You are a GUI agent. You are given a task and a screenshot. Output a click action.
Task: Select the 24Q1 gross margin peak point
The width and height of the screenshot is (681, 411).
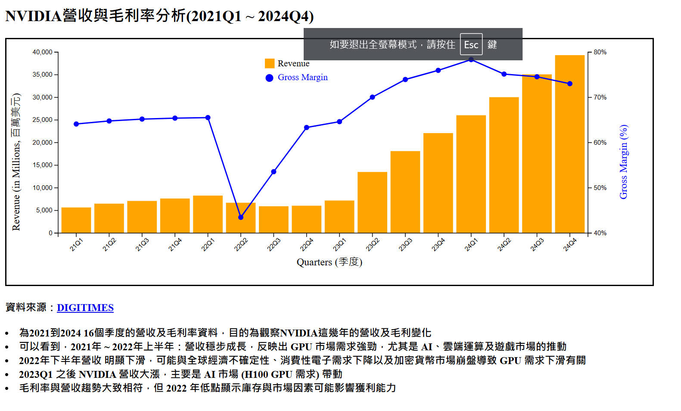[471, 60]
